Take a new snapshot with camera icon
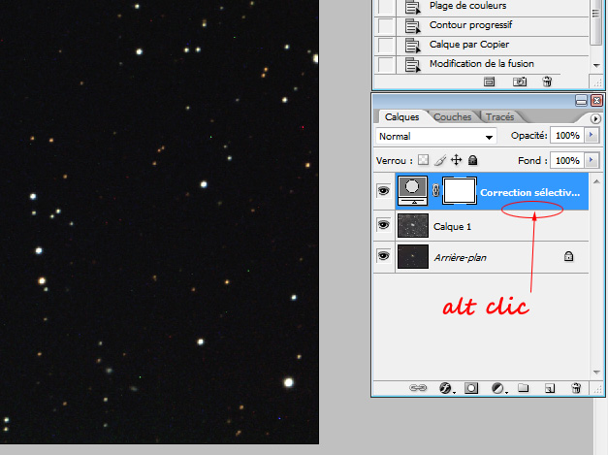Image resolution: width=608 pixels, height=455 pixels. click(520, 81)
